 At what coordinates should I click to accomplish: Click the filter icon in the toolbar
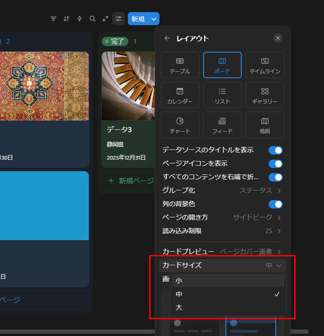click(53, 19)
